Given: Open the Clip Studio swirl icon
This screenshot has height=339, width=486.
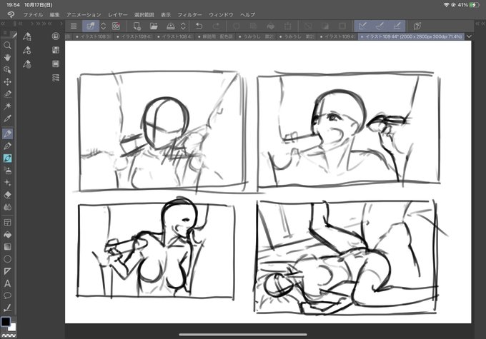Looking at the screenshot, I should click(116, 26).
